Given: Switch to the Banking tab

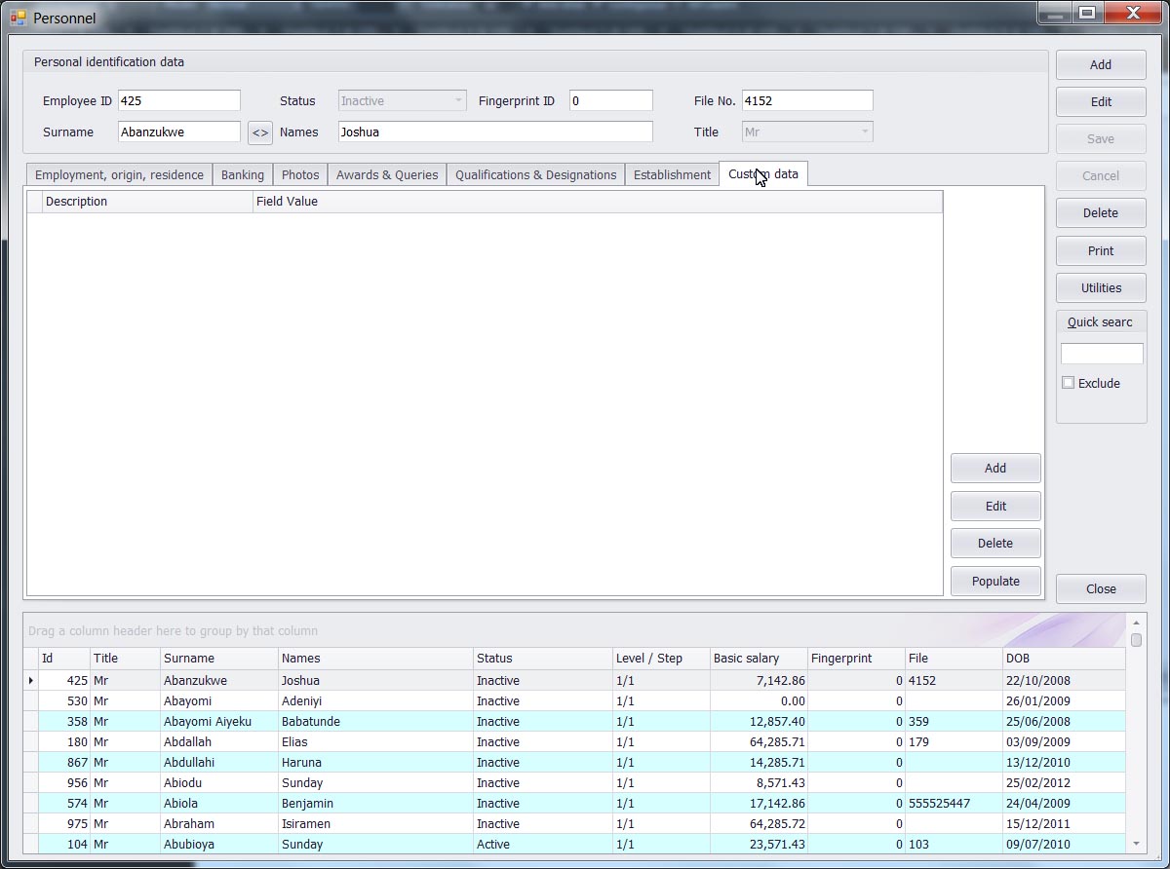Looking at the screenshot, I should tap(242, 175).
